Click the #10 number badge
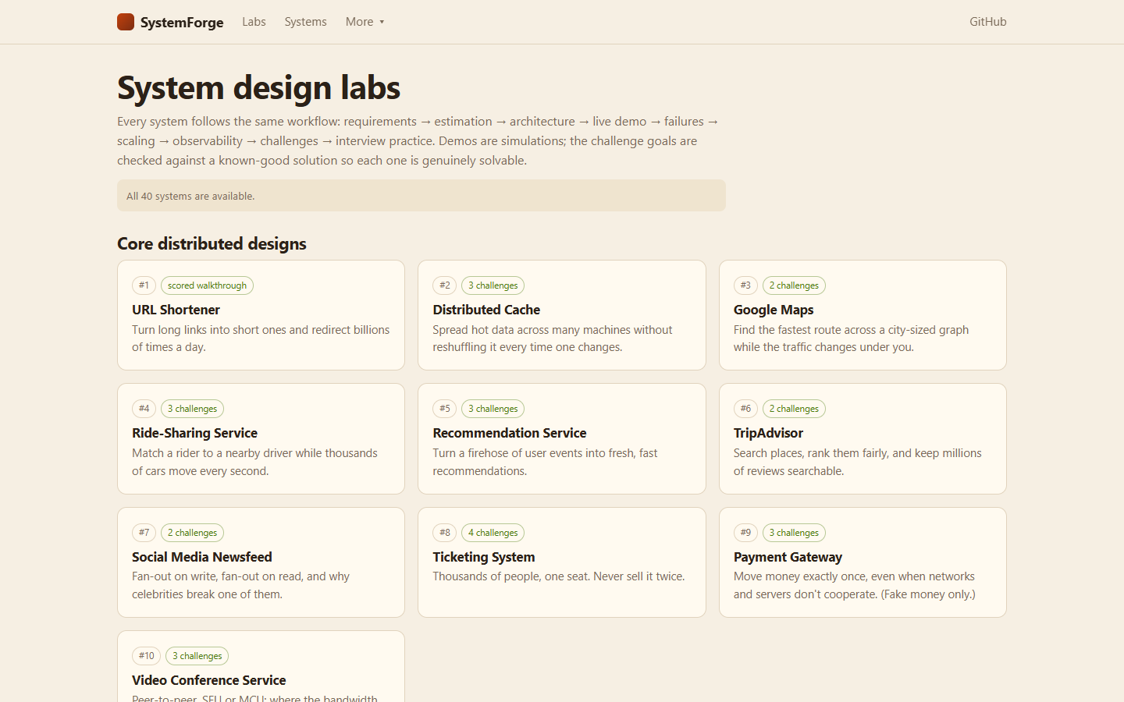Viewport: 1124px width, 702px height. 147,656
